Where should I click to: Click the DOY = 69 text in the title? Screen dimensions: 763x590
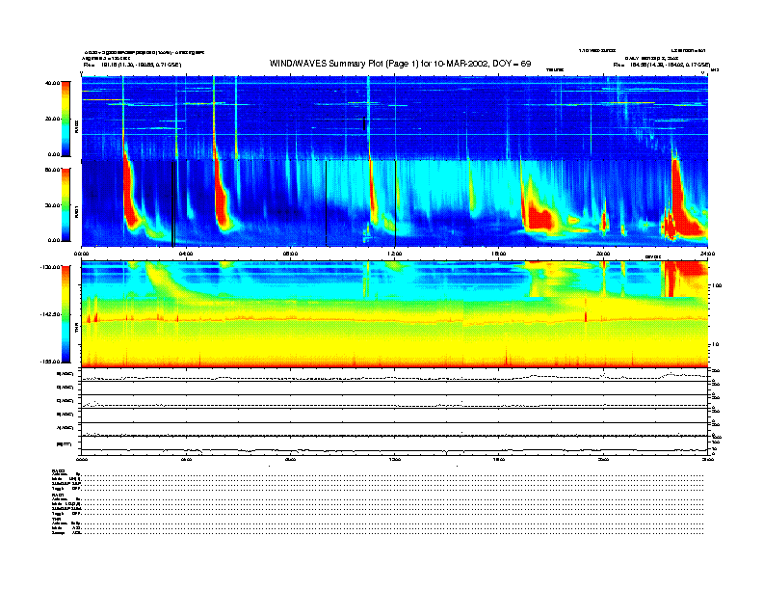(x=512, y=64)
